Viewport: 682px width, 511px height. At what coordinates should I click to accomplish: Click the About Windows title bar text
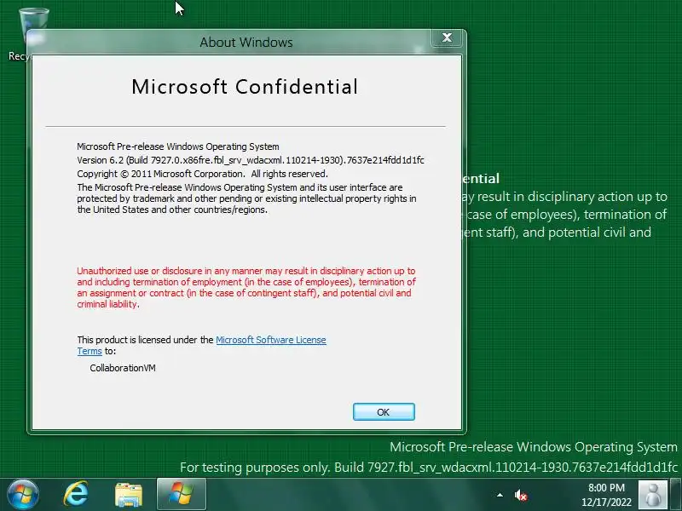[x=246, y=42]
